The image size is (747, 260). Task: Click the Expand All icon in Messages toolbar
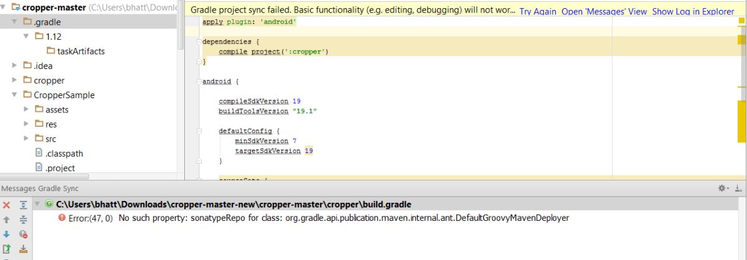[x=23, y=205]
